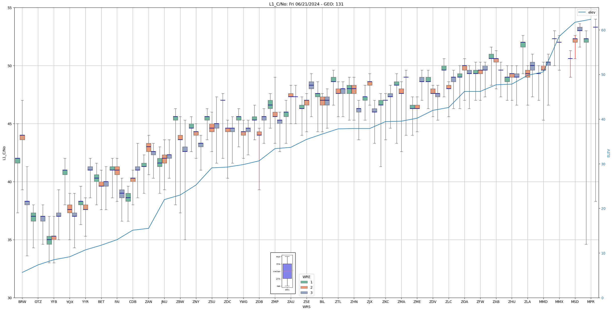Click the 'MSD' station tick label
613x311 pixels.
pyautogui.click(x=575, y=302)
